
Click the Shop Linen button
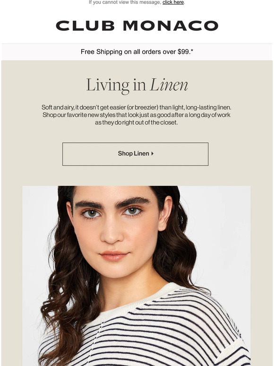(135, 154)
